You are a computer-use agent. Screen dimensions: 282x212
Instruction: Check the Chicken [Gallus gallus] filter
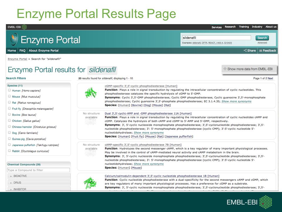[x=9, y=120]
